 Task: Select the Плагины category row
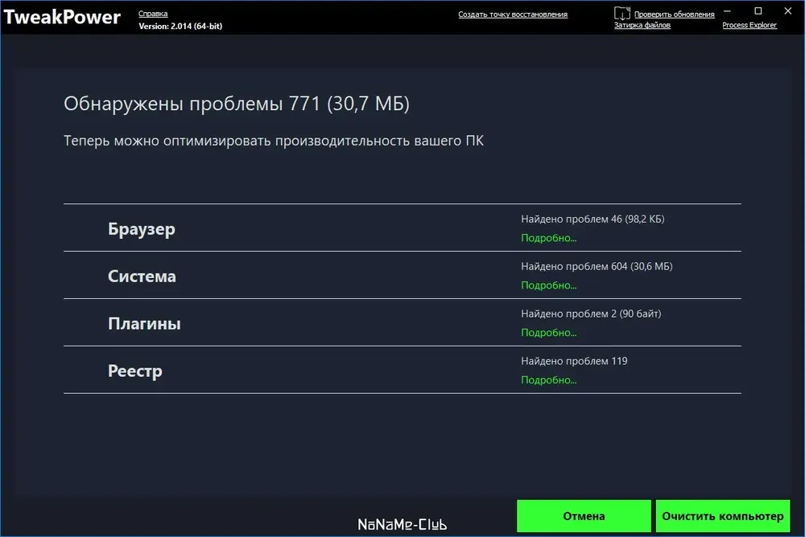coord(402,322)
